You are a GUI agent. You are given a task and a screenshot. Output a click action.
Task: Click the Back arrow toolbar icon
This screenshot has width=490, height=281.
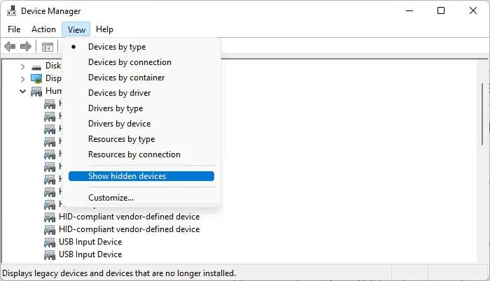pos(10,47)
